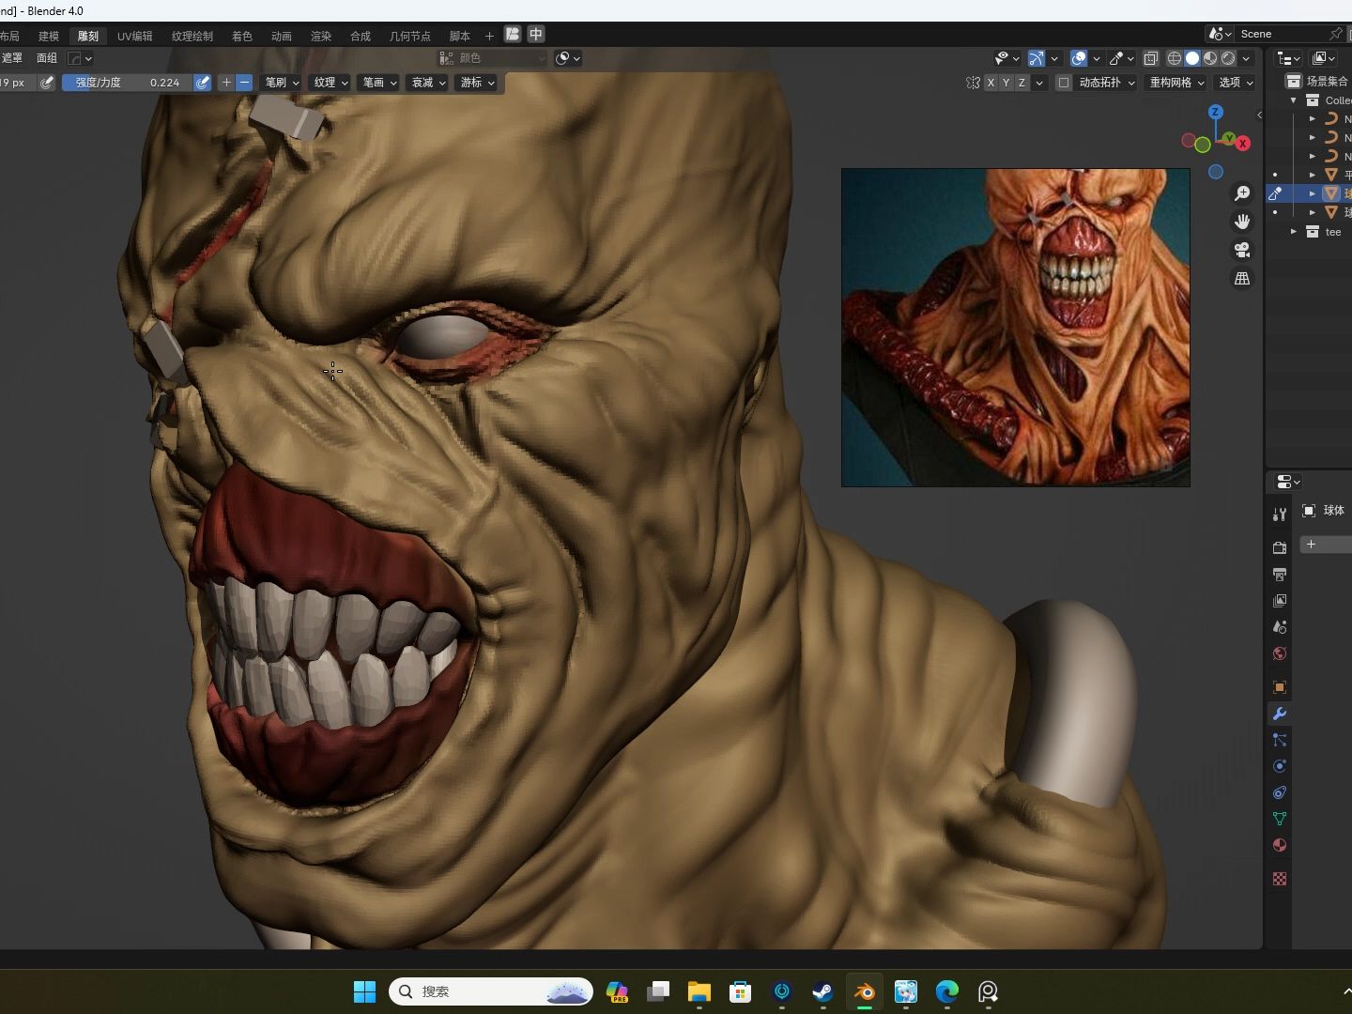Click the symmetry butterfly icon
The height and width of the screenshot is (1014, 1352).
pos(973,83)
